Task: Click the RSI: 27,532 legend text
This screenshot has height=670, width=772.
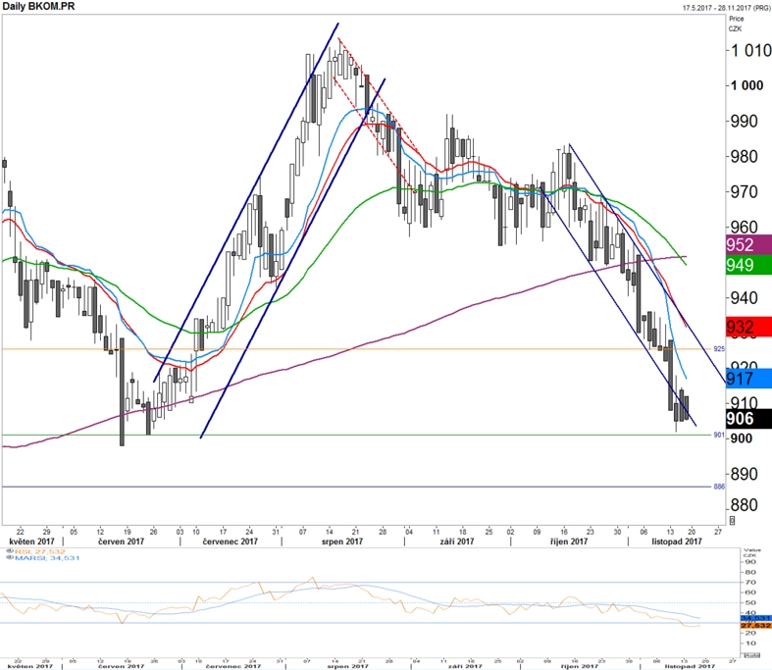Action: 40,551
